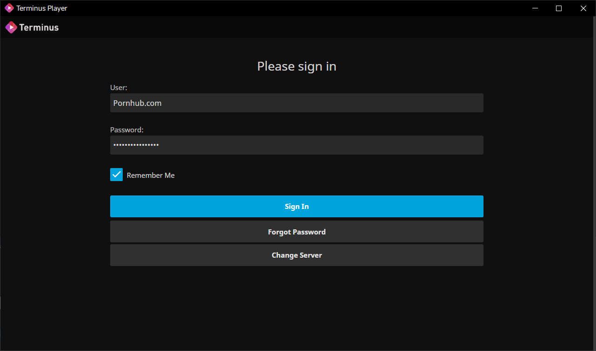This screenshot has width=596, height=351.
Task: Click the "User:" field label
Action: (x=119, y=87)
